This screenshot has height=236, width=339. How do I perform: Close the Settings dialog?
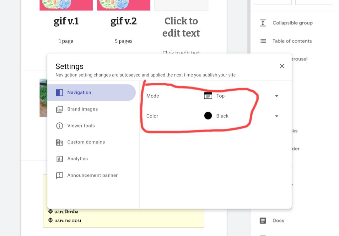click(282, 66)
